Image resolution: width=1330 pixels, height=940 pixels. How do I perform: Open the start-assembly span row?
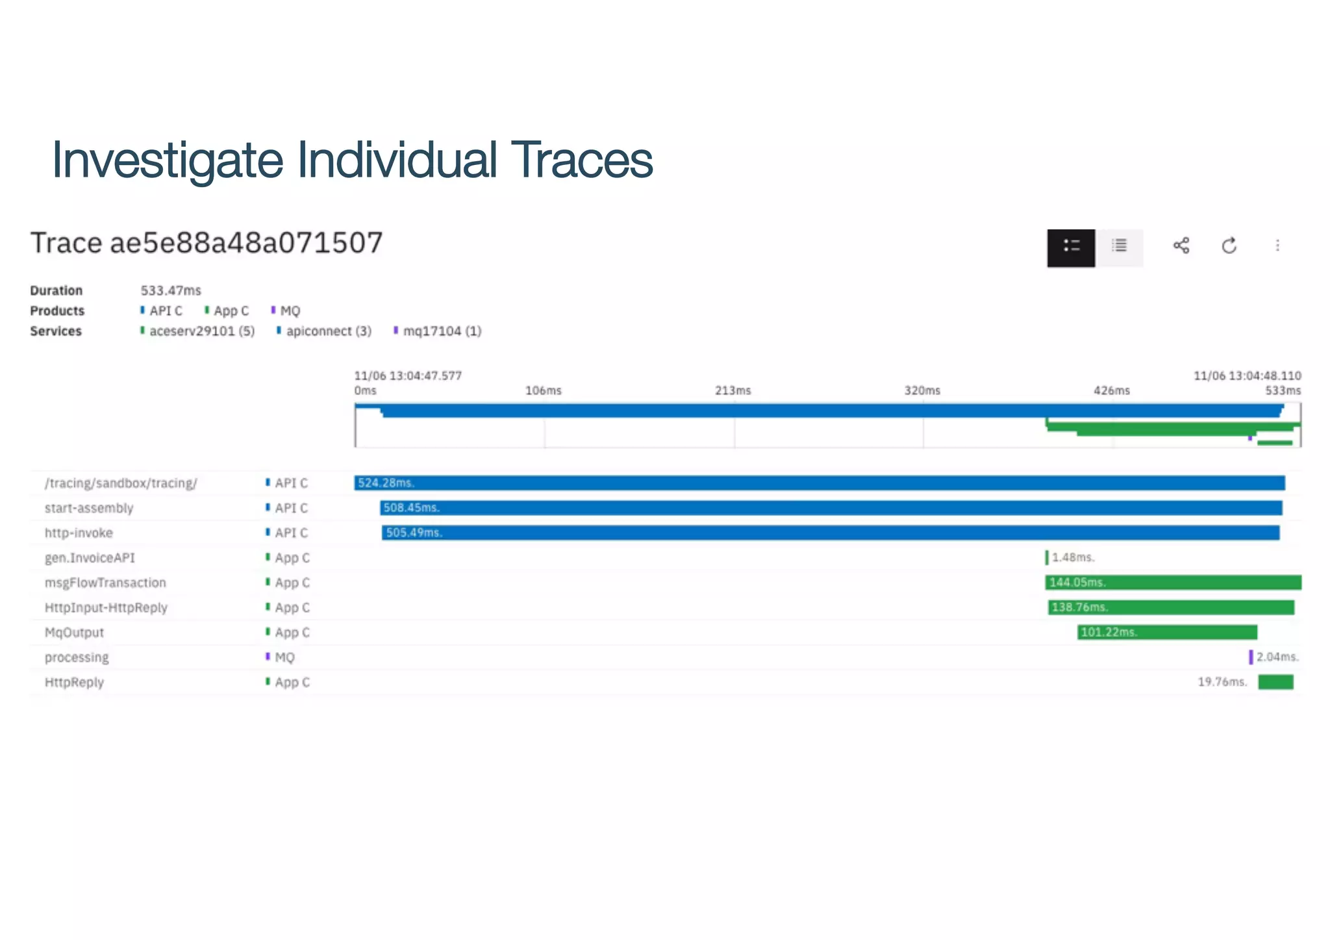(x=666, y=508)
